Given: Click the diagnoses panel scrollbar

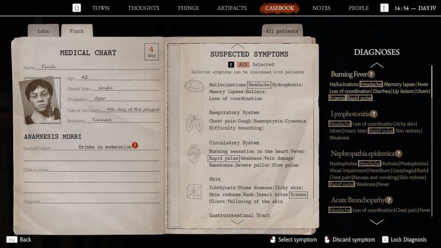Looking at the screenshot, I should click(x=432, y=141).
